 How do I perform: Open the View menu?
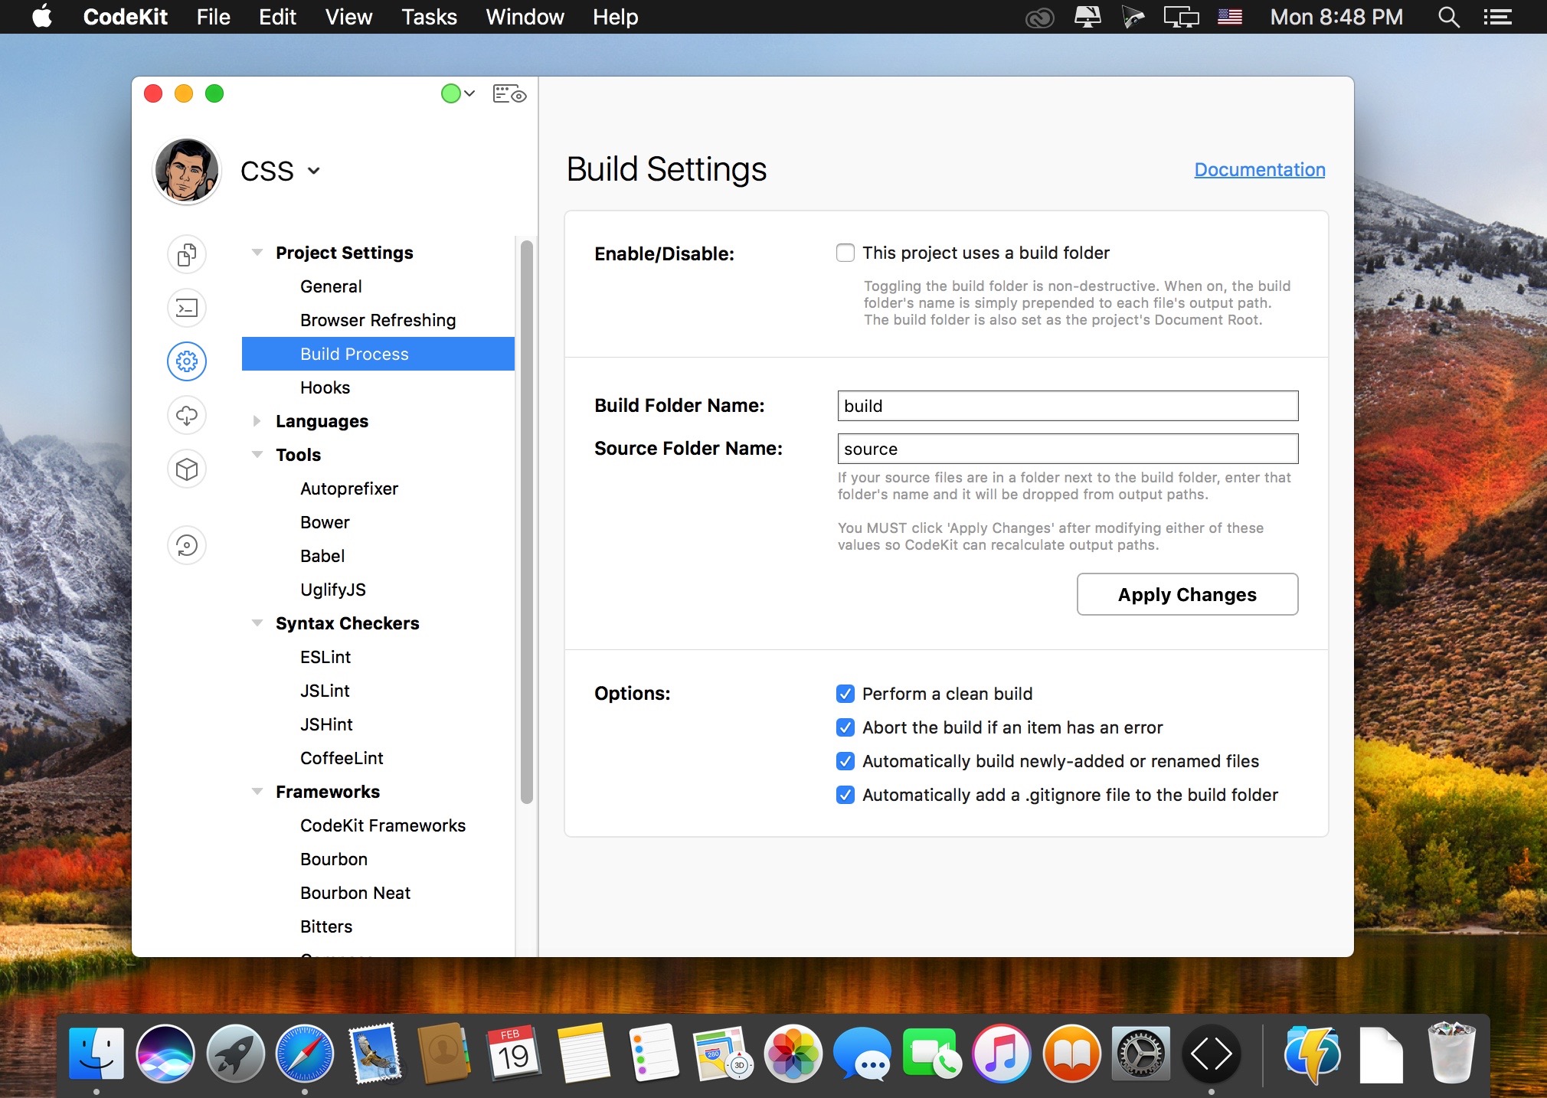(x=348, y=17)
